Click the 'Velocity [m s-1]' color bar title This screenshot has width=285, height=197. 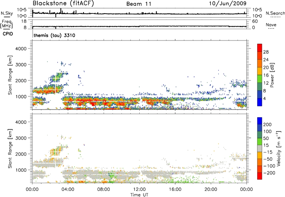point(279,148)
